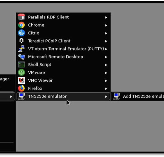Expand the Firefox submenu arrow

(106, 89)
